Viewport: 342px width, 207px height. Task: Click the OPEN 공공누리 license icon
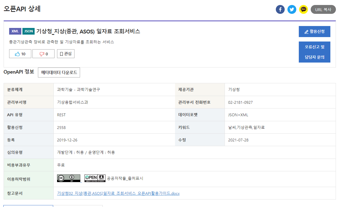coord(95,178)
